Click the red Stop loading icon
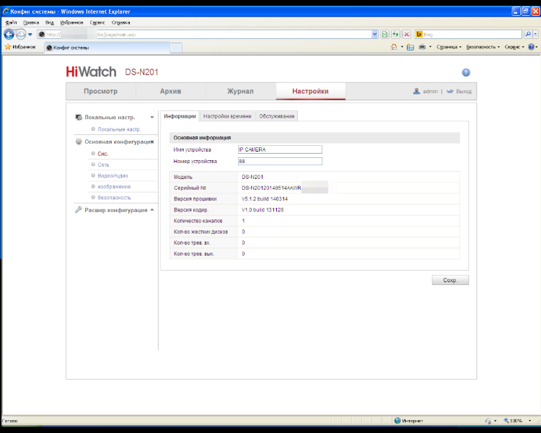 407,34
